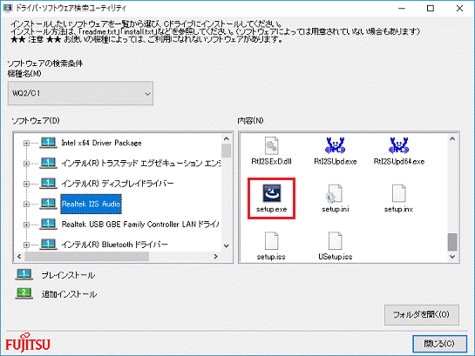The height and width of the screenshot is (356, 475).
Task: Minimize the ドライバ・ソフトウェア検索ユーティリティ window
Action: (402, 8)
